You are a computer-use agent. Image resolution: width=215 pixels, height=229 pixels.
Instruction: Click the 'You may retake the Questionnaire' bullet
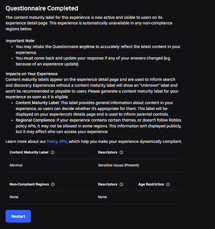[x=98, y=49]
